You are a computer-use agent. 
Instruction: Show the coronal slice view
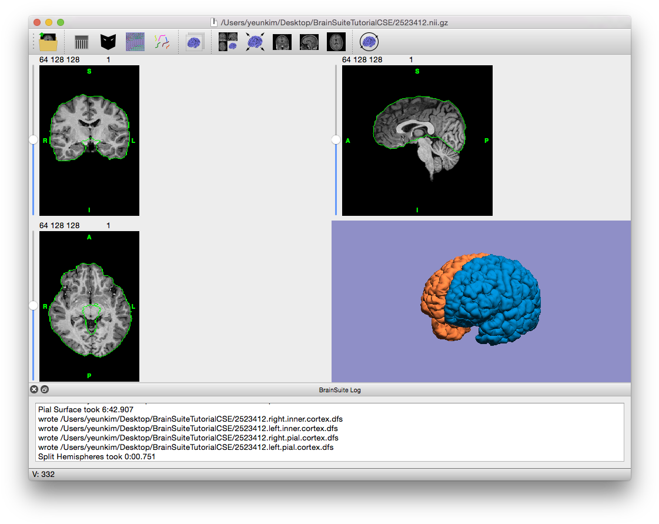coord(282,41)
